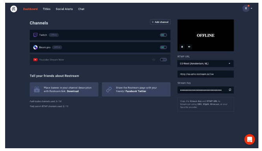Click Paid custom RTMP channels used text
262x151 pixels.
pos(49,106)
